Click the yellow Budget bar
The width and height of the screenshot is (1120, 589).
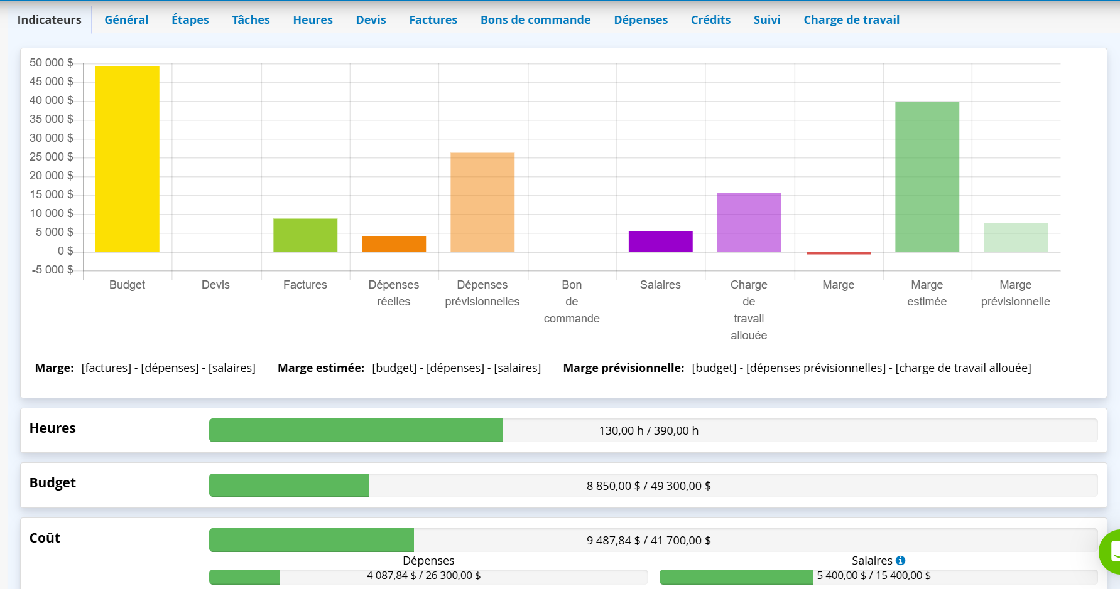(127, 159)
